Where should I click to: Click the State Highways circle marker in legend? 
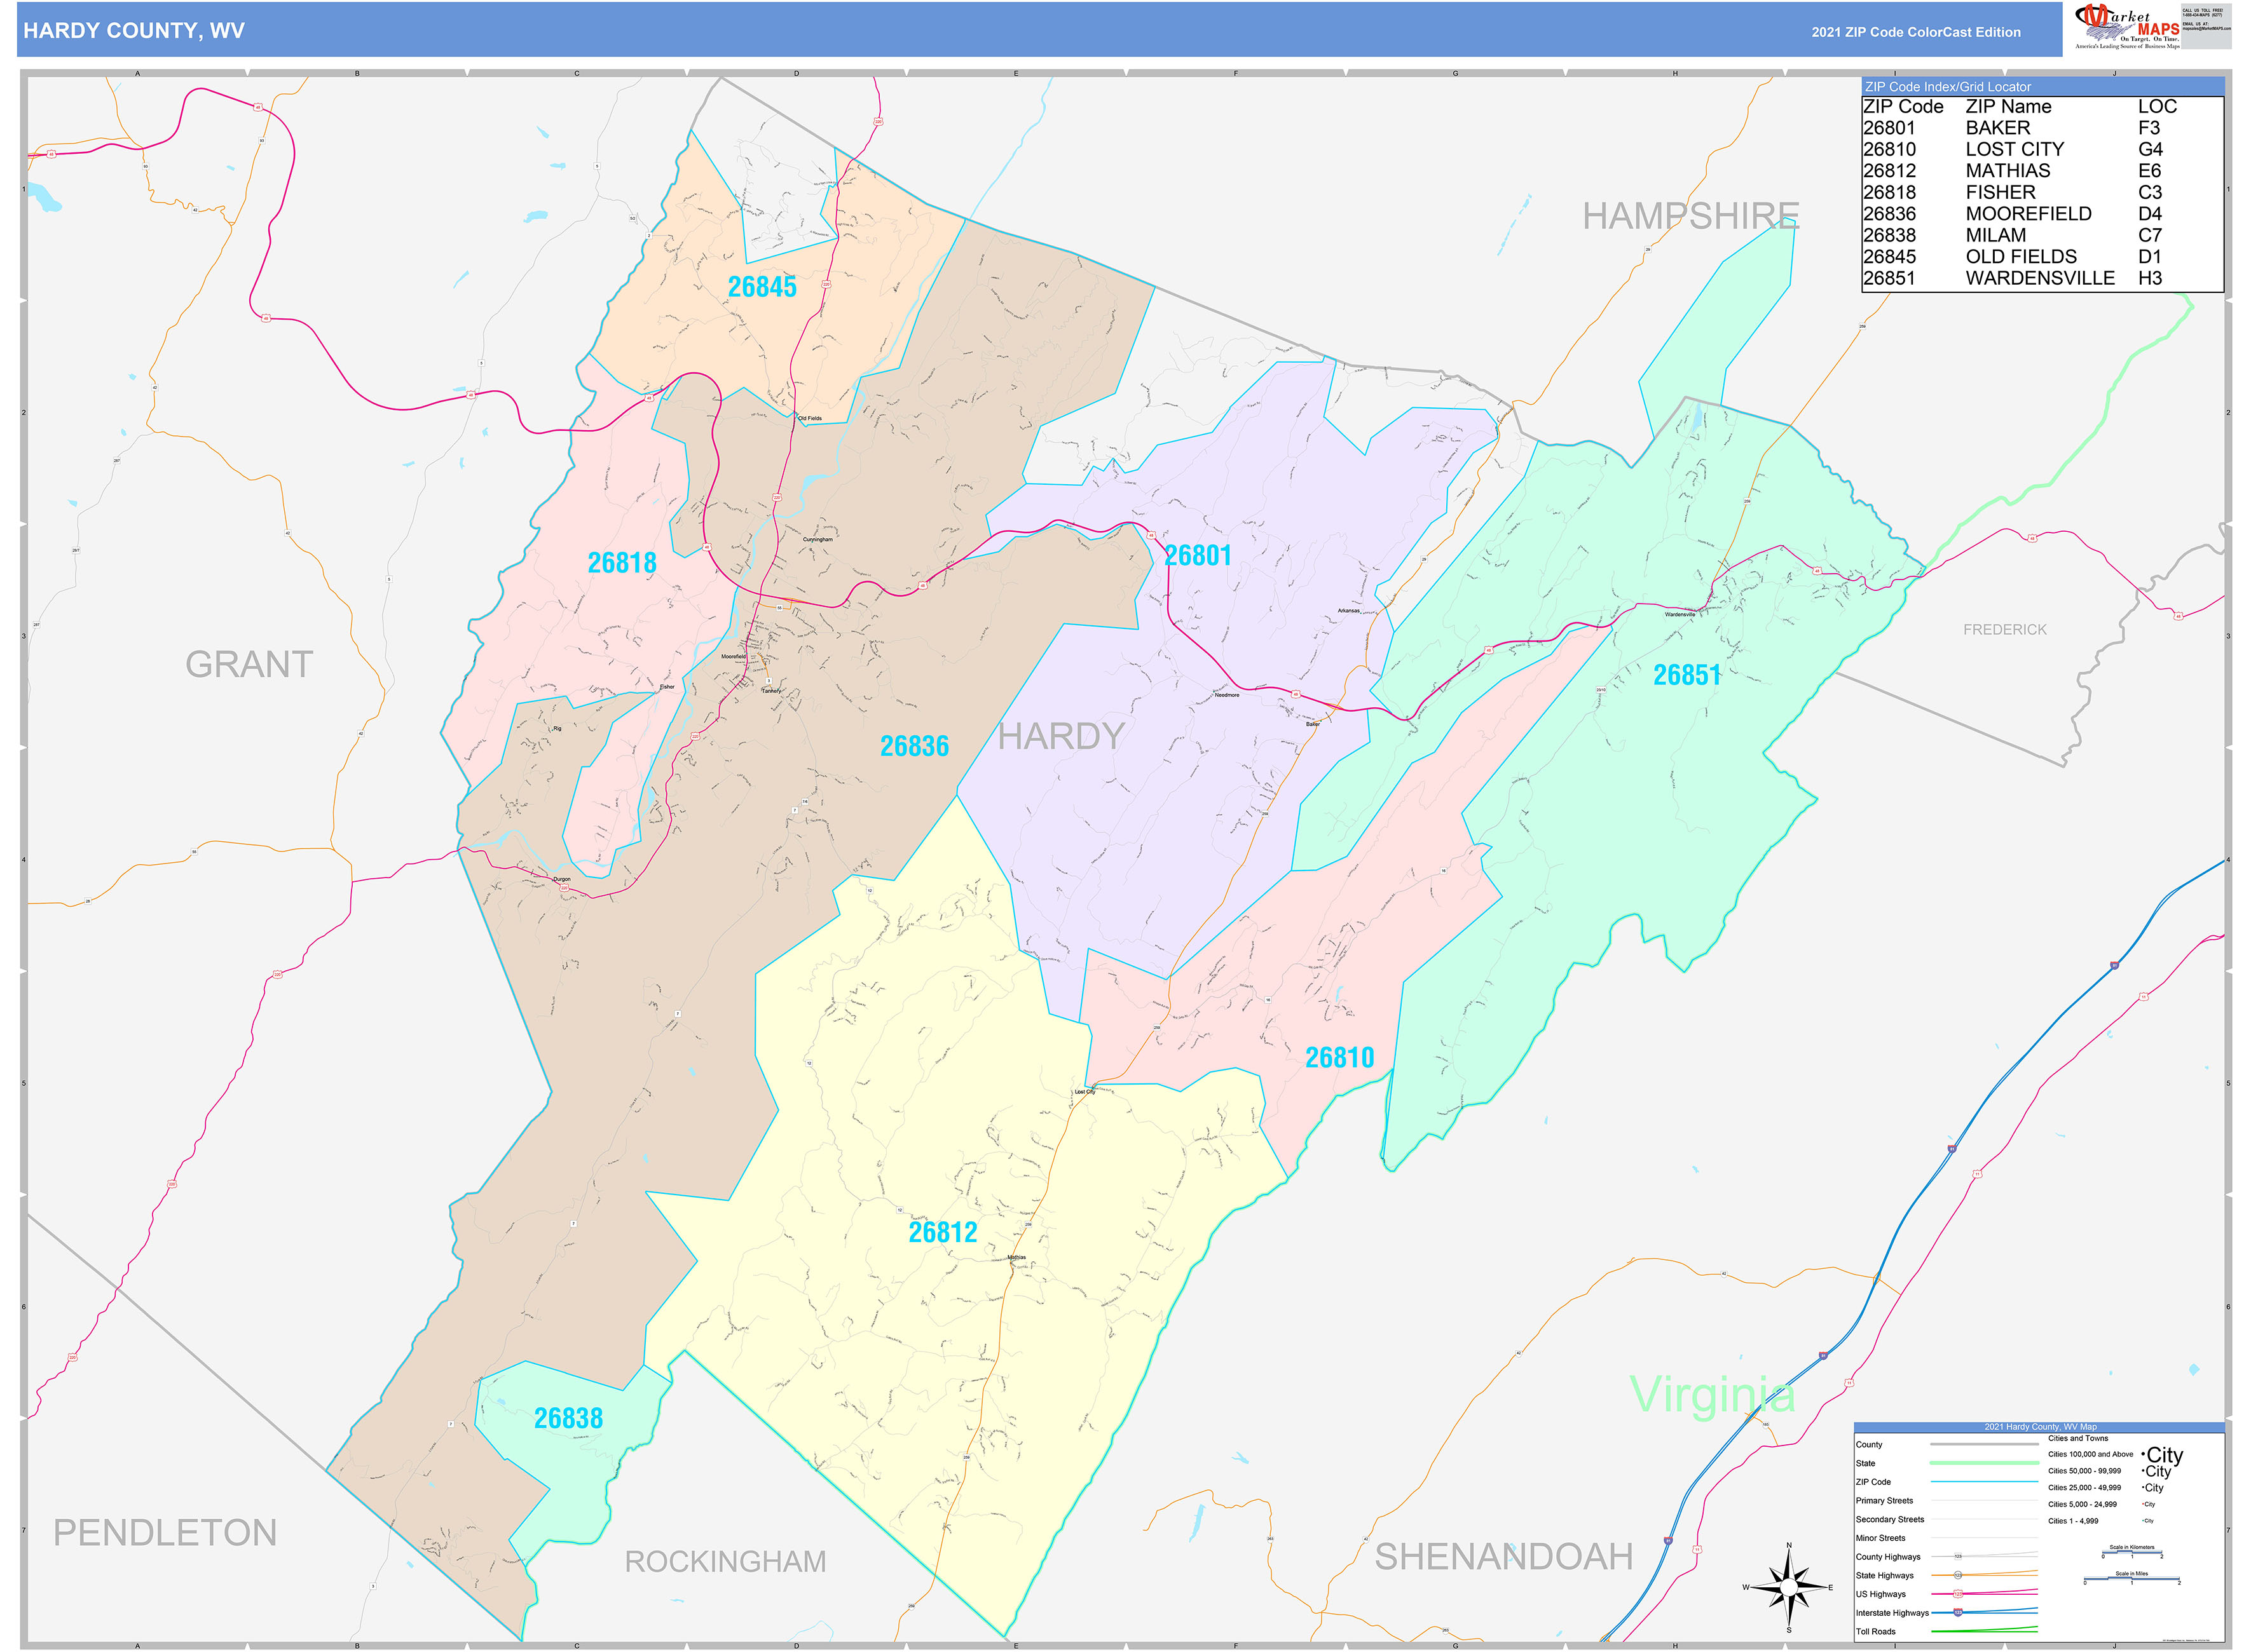pyautogui.click(x=1958, y=1575)
